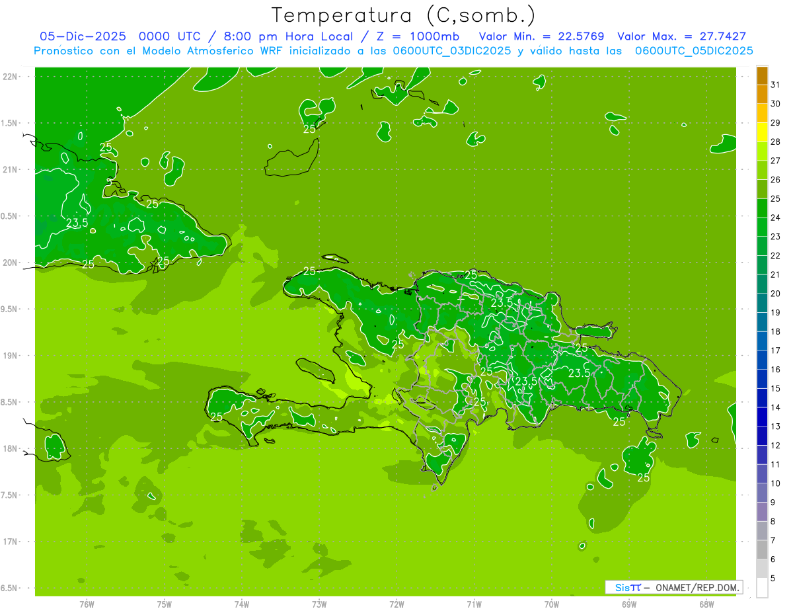Click the '22N' latitude axis label

coord(10,77)
